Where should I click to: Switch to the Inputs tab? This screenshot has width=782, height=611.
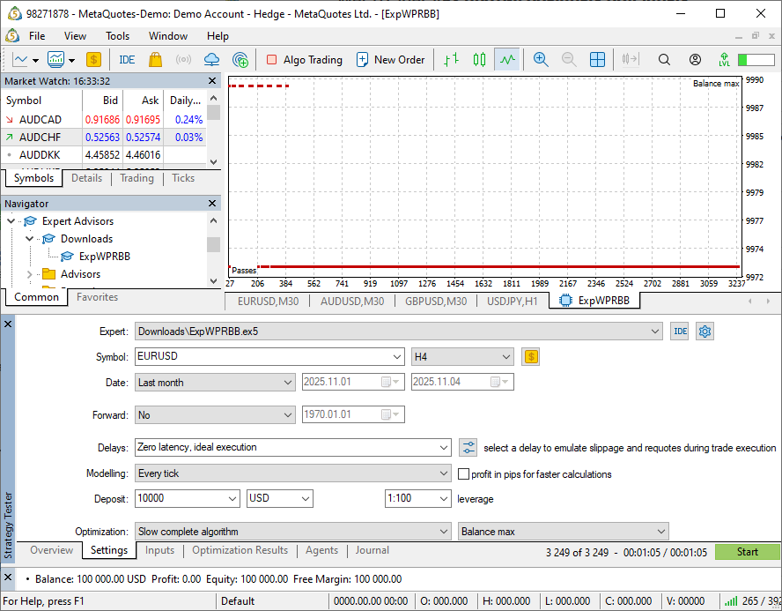click(x=159, y=550)
